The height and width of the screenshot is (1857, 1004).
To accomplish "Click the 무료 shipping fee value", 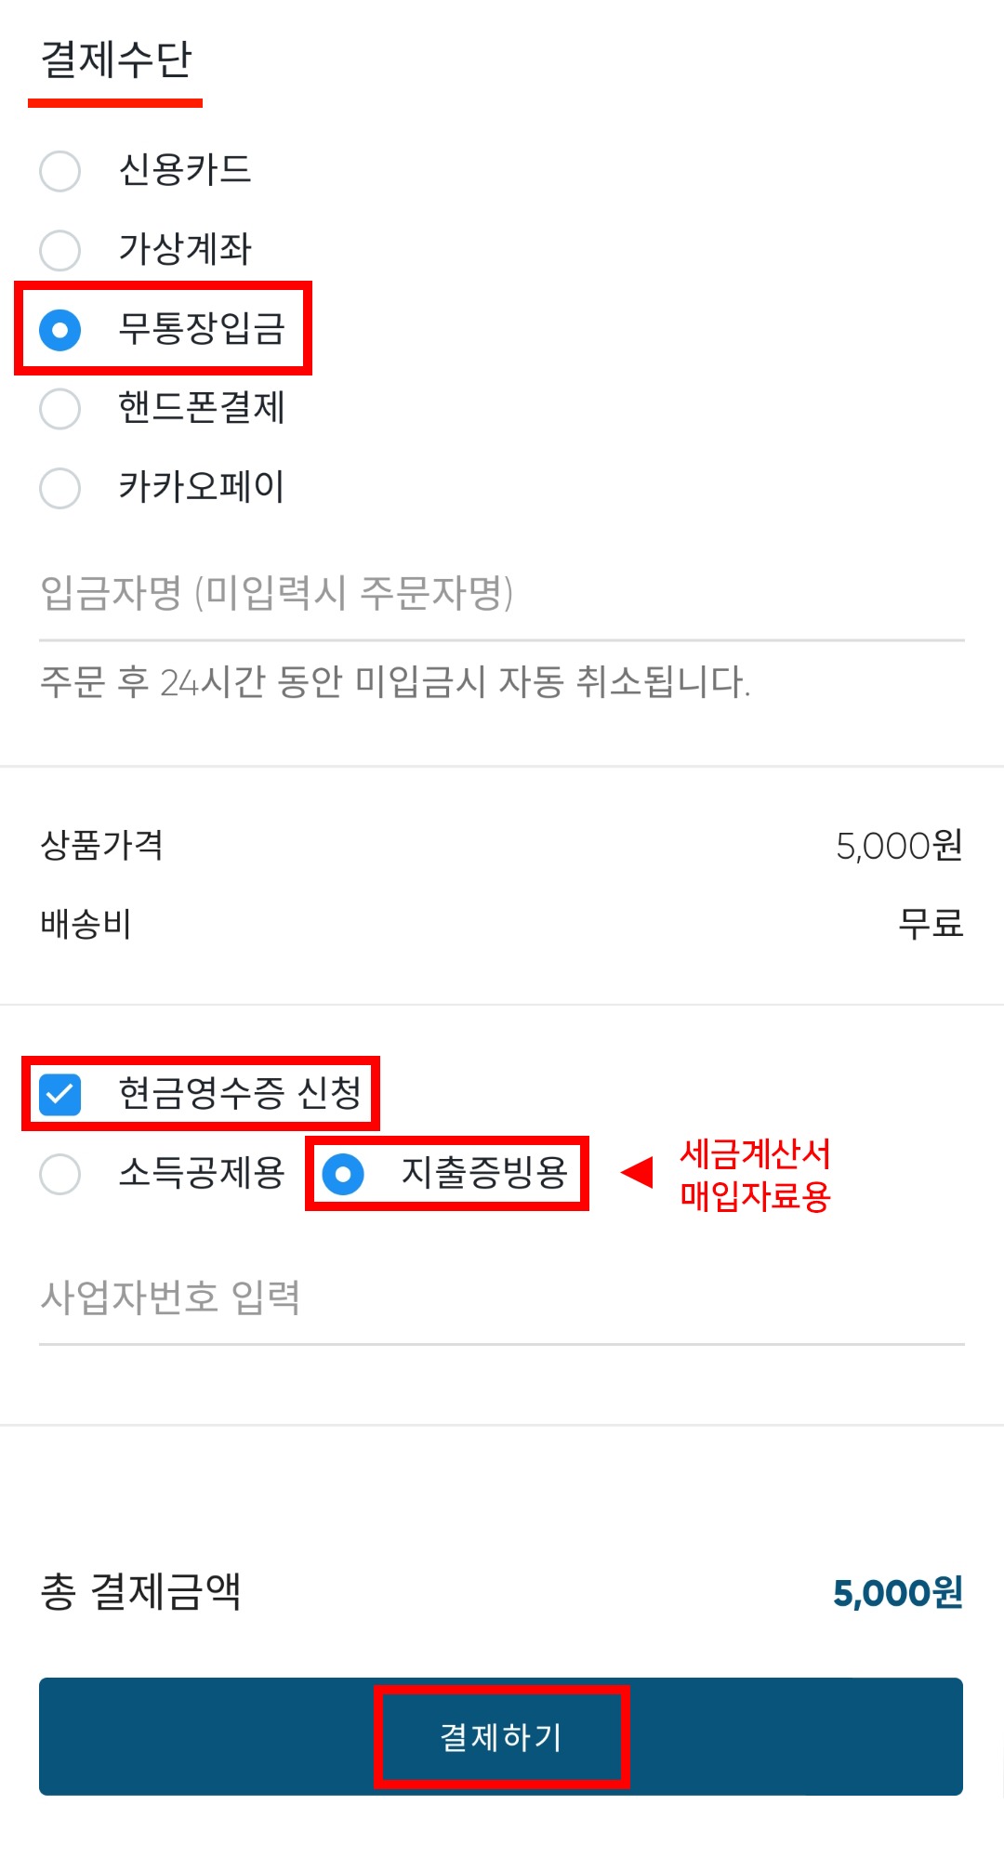I will [x=930, y=924].
